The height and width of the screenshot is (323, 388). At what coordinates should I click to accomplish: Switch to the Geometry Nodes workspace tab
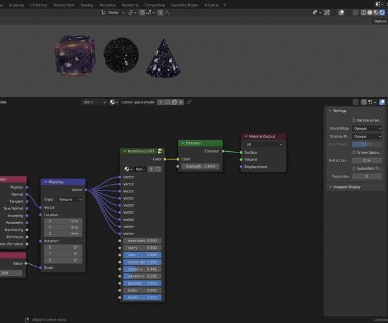(184, 5)
